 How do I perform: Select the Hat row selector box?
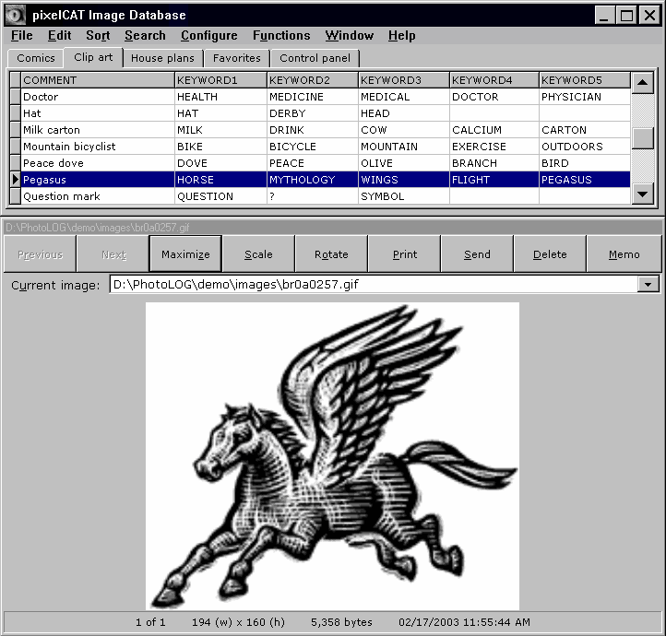(x=16, y=113)
